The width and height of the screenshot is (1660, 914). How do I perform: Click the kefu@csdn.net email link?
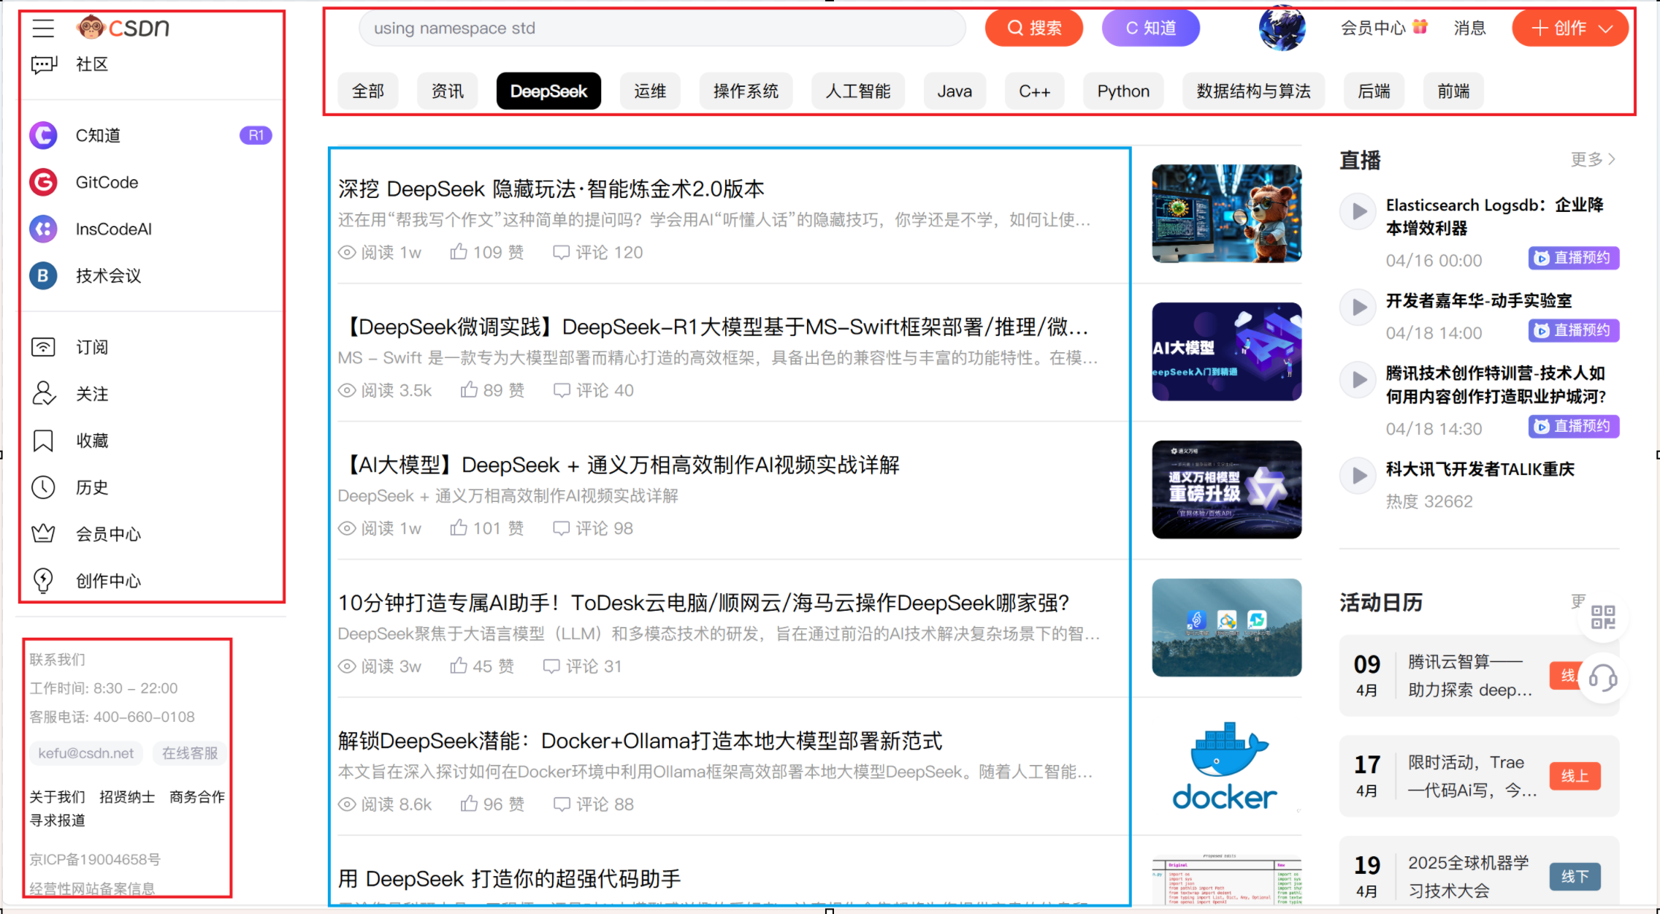(86, 753)
